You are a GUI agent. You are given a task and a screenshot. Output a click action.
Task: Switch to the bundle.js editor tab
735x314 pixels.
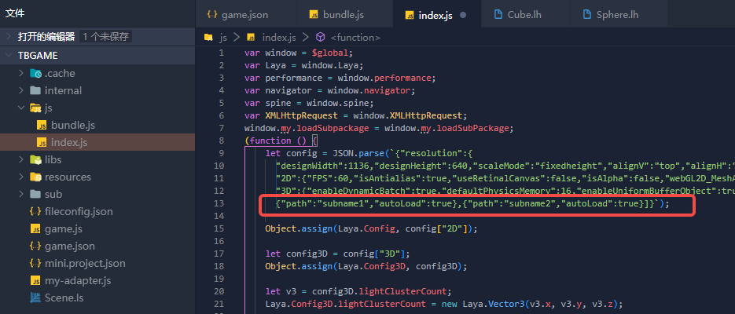[344, 14]
